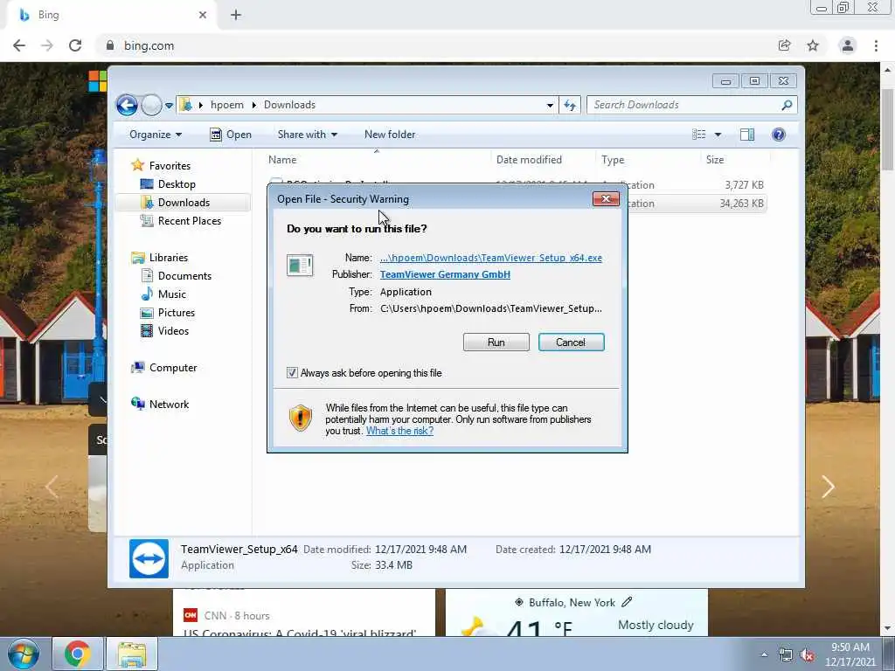This screenshot has width=895, height=671.
Task: Click the 34,263 KB file size cell
Action: point(741,204)
